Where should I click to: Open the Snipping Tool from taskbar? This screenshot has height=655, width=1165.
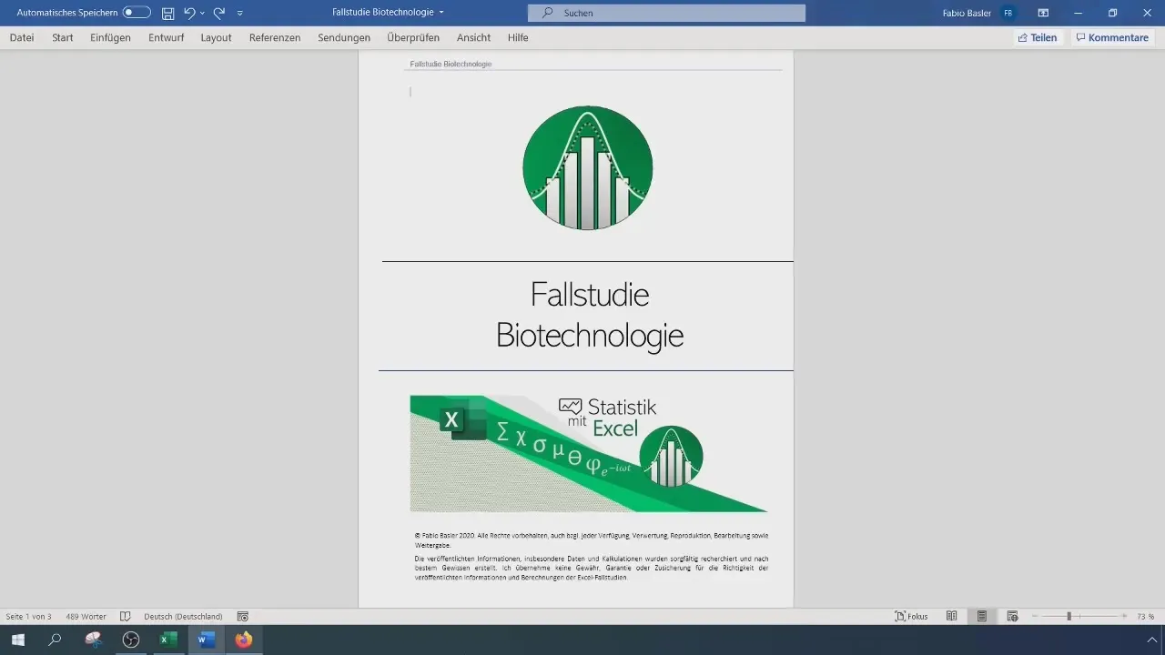[x=93, y=640]
